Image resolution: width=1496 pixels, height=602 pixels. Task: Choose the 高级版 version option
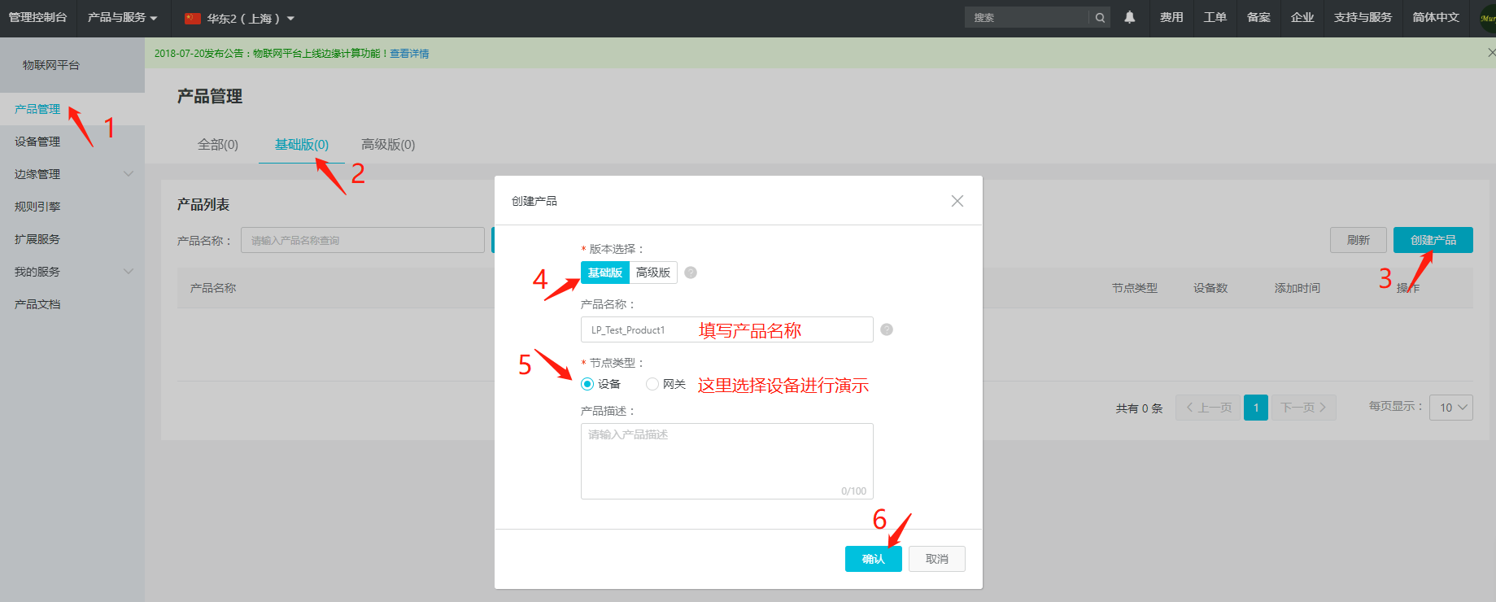(653, 273)
